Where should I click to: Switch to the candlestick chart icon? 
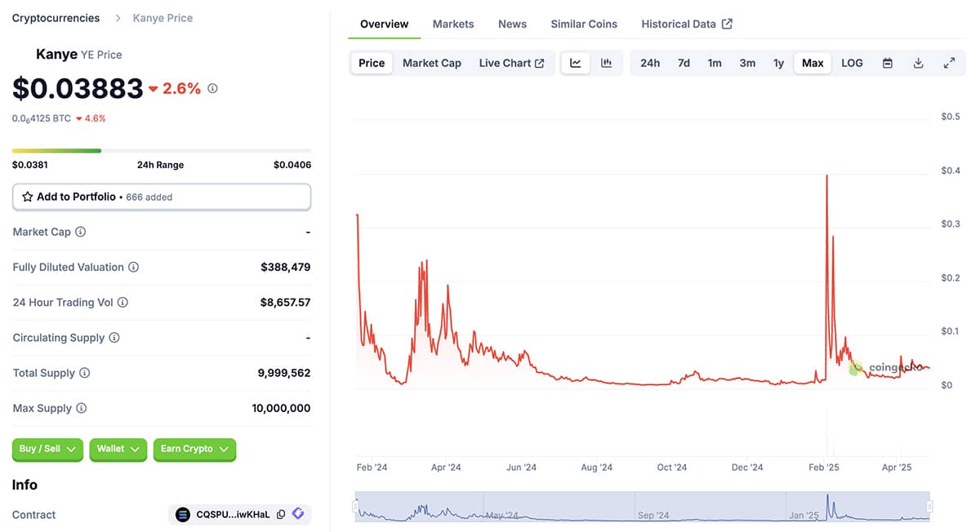coord(606,63)
